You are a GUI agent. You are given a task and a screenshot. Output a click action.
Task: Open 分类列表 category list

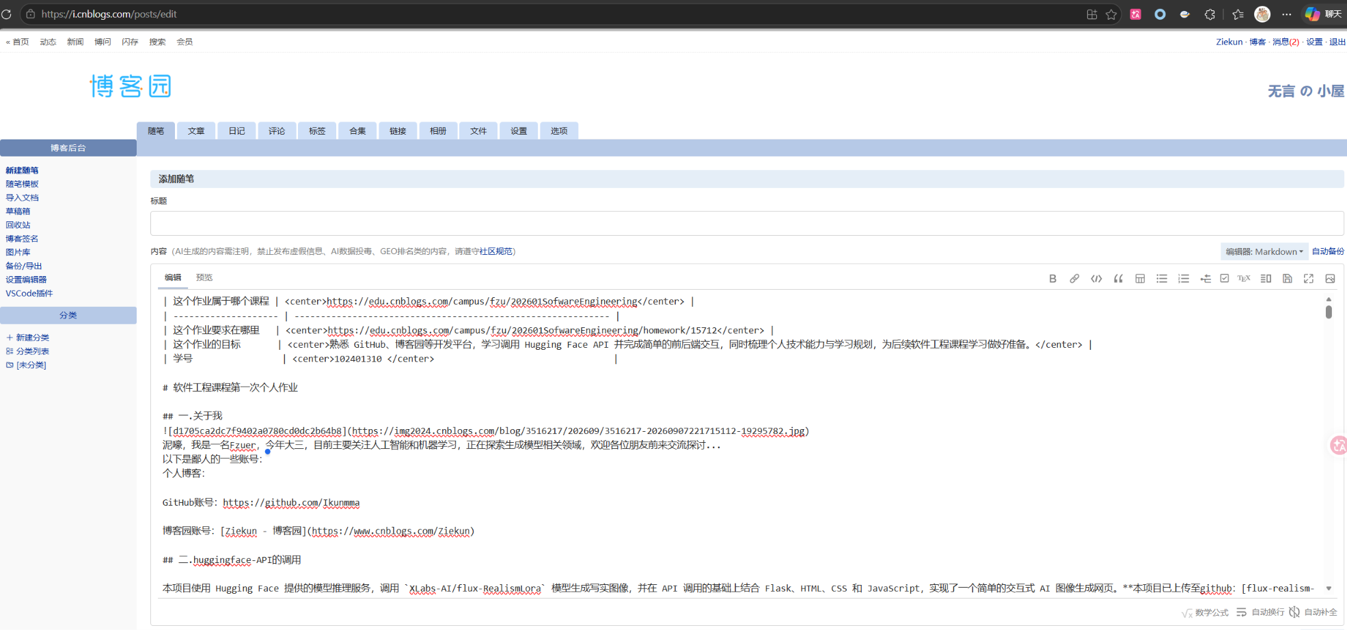[28, 351]
